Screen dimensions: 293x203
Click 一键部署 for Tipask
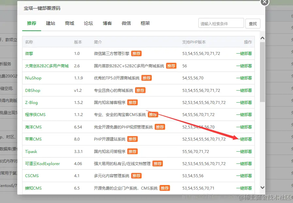pos(244,151)
